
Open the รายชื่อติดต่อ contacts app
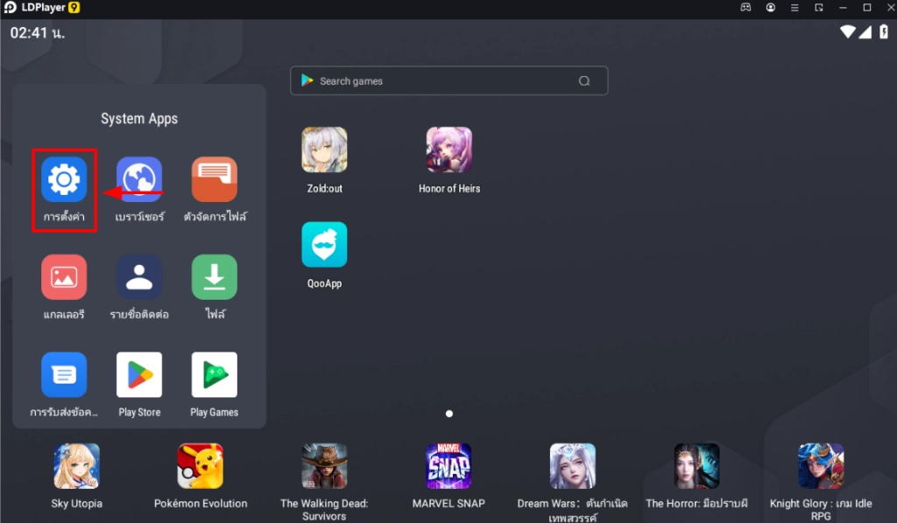(x=139, y=277)
